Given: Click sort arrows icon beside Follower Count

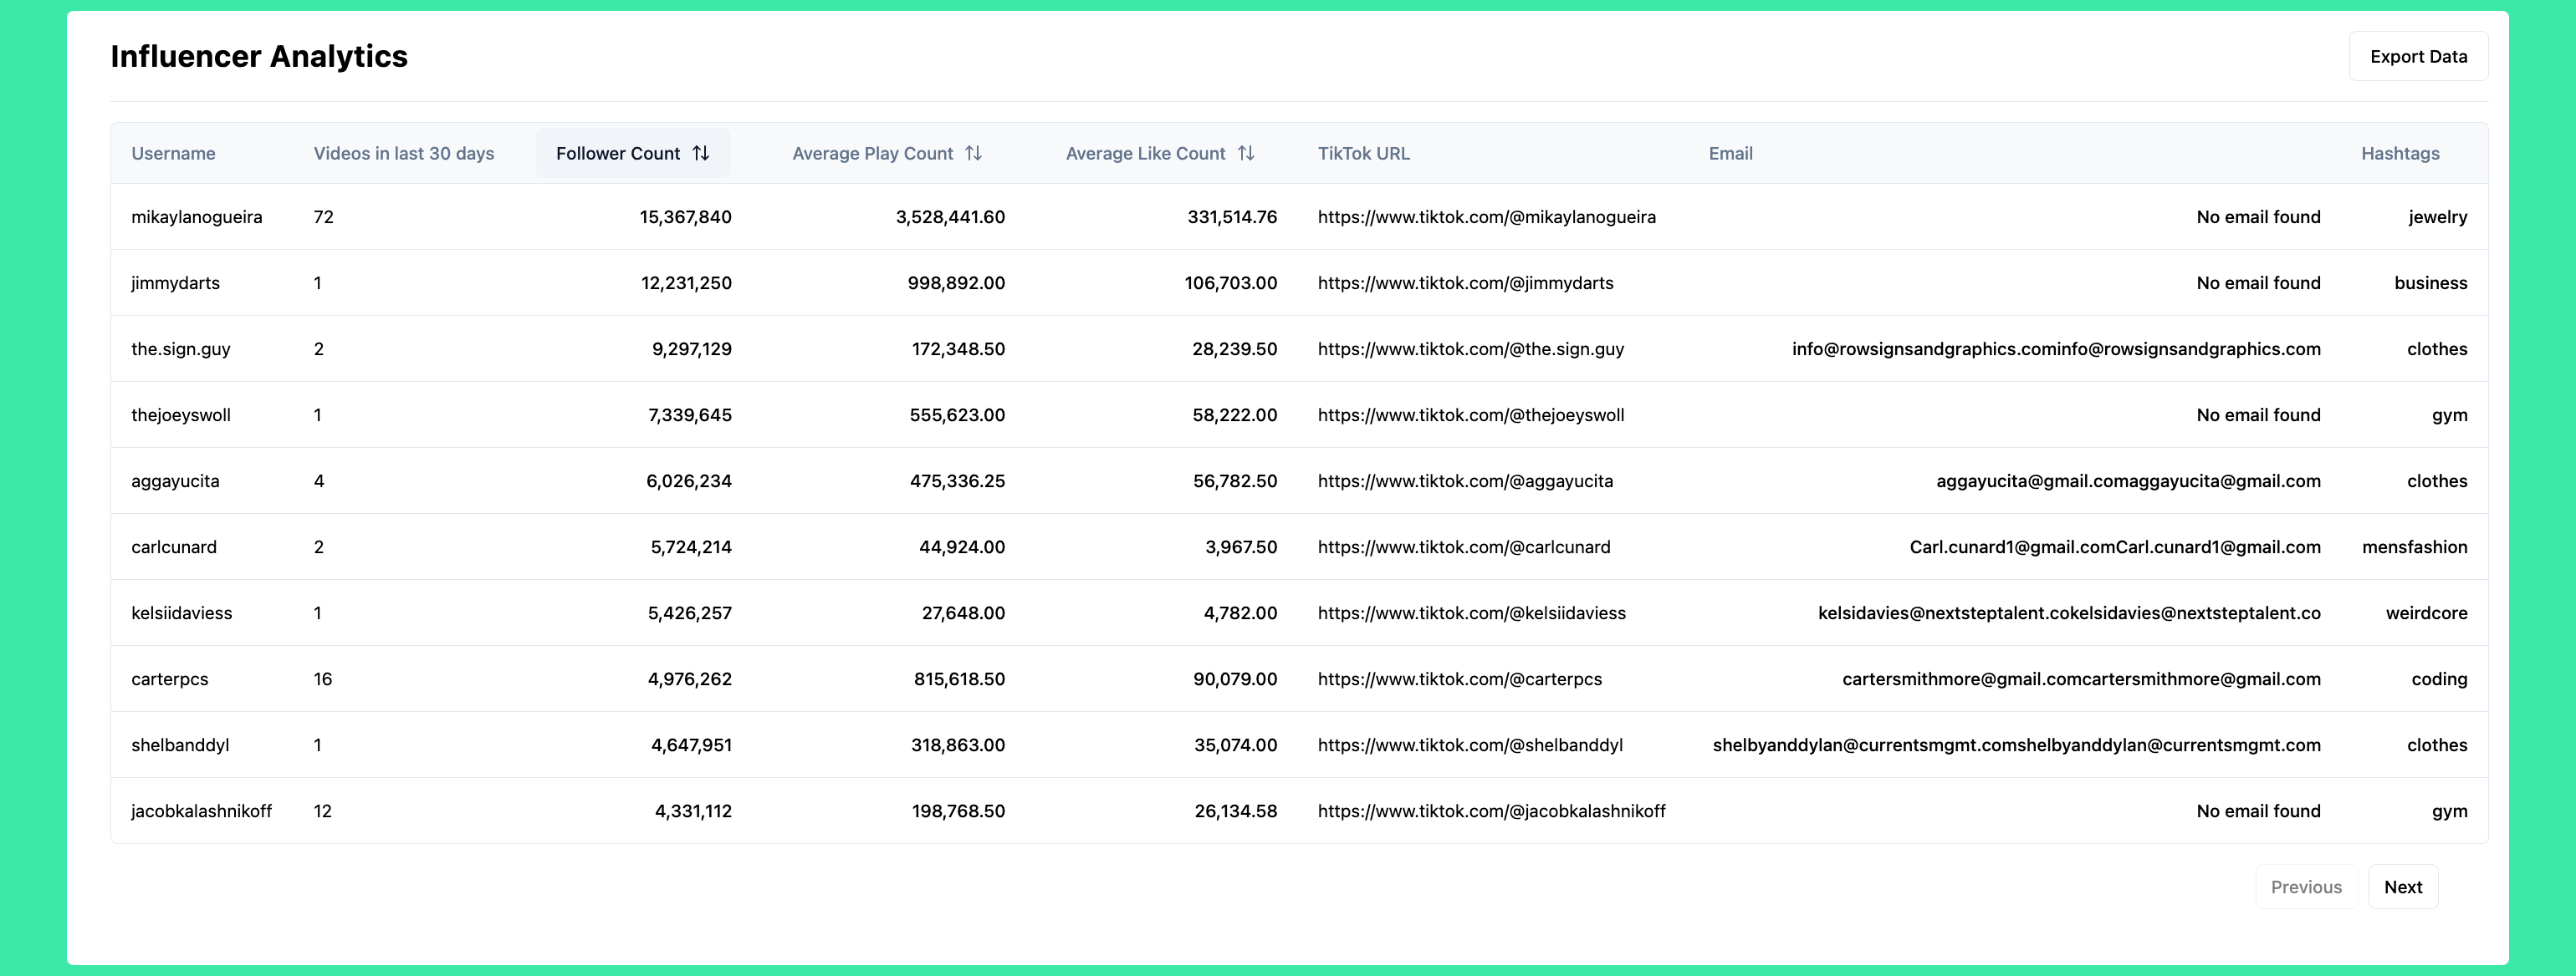Looking at the screenshot, I should coord(701,153).
